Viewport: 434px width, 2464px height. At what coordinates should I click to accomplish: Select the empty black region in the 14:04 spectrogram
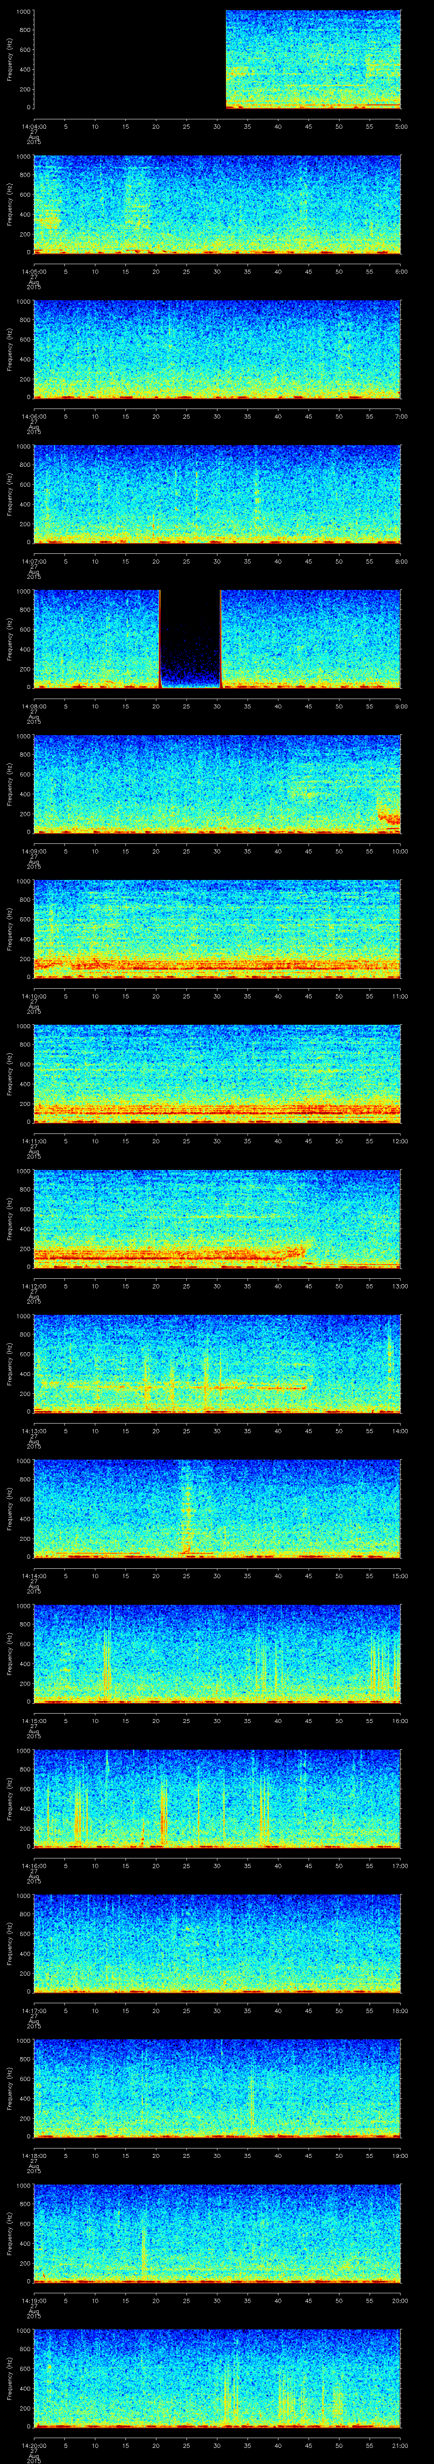click(129, 59)
